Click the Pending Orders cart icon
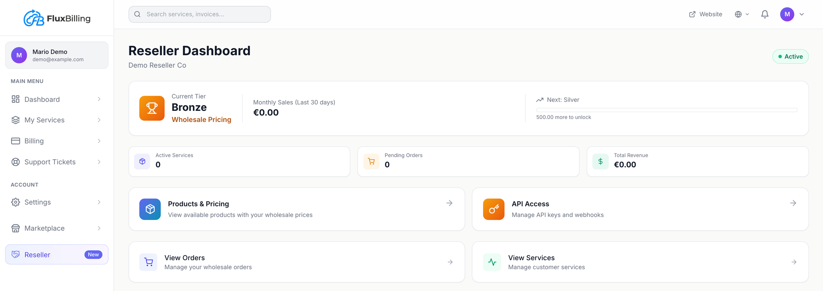The width and height of the screenshot is (823, 291). click(371, 161)
